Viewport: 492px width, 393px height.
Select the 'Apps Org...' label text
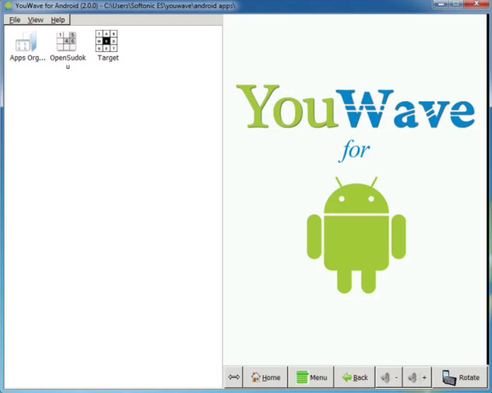pyautogui.click(x=28, y=58)
